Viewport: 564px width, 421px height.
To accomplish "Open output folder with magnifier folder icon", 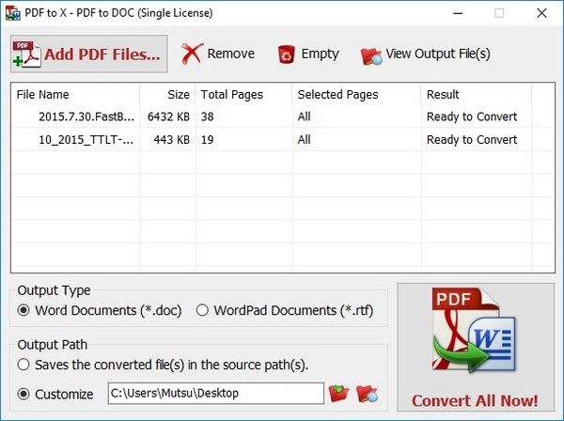I will [x=367, y=394].
